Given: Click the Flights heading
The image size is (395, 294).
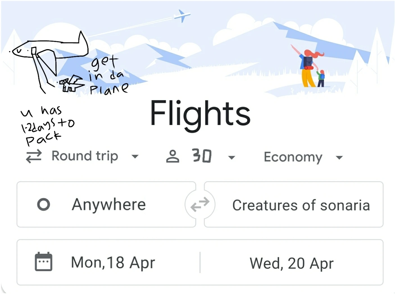Looking at the screenshot, I should click(200, 114).
